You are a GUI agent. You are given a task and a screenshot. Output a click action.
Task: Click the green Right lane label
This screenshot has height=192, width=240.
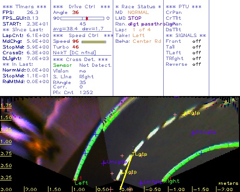click(x=171, y=181)
